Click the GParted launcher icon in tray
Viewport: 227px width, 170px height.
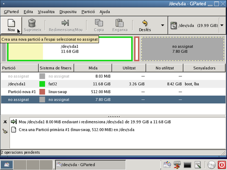click(x=167, y=165)
